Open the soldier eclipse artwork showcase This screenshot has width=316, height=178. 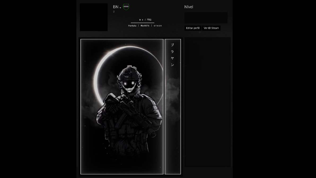click(x=122, y=107)
